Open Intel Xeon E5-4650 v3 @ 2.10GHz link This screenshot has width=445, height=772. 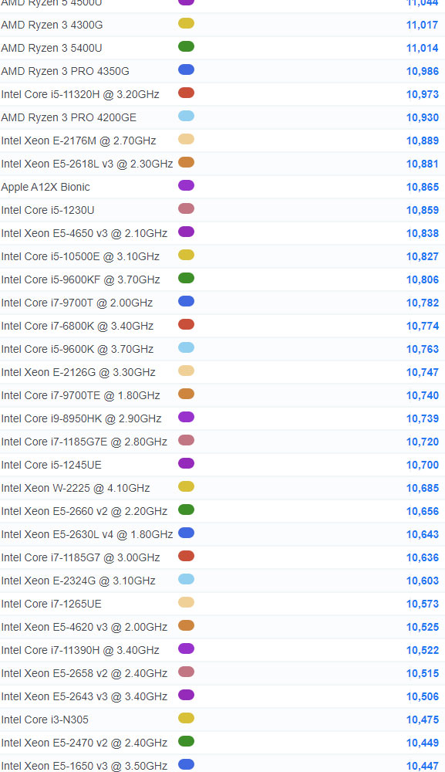pyautogui.click(x=84, y=233)
